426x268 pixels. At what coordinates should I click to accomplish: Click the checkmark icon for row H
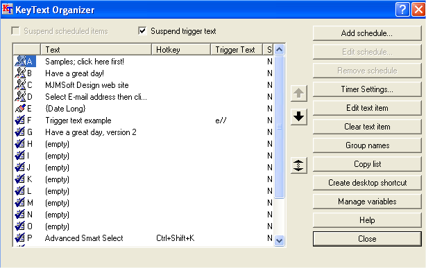[x=20, y=144]
